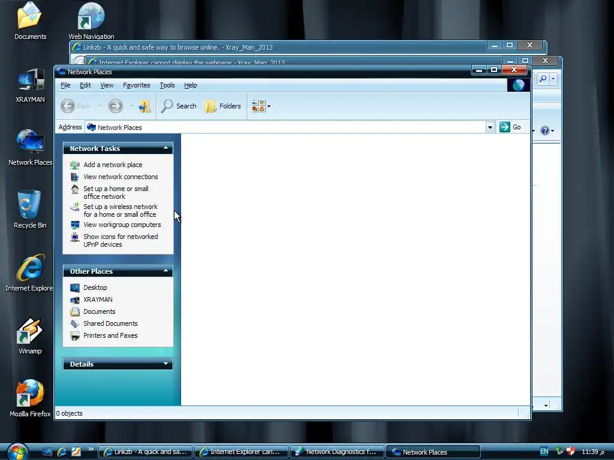Open the Forward history dropdown arrow
Viewport: 614px width, 460px height.
coord(131,106)
